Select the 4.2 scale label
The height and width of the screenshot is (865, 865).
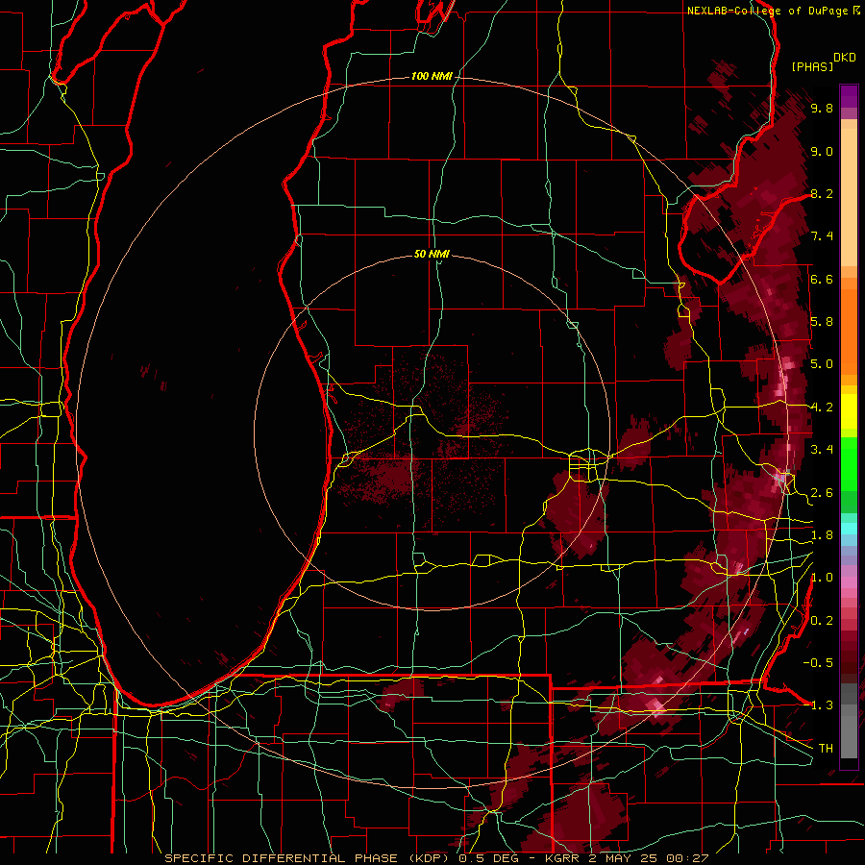click(822, 408)
